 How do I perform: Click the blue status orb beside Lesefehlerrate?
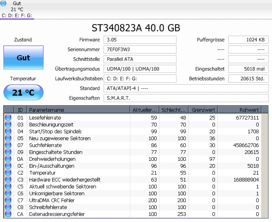(8, 117)
